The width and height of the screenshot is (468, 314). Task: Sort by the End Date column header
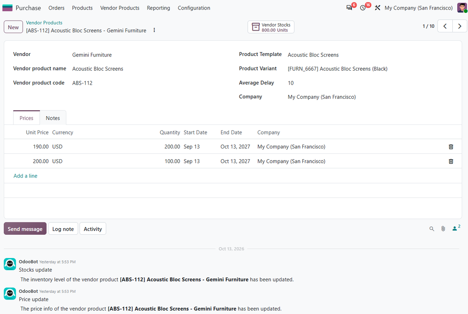tap(232, 132)
